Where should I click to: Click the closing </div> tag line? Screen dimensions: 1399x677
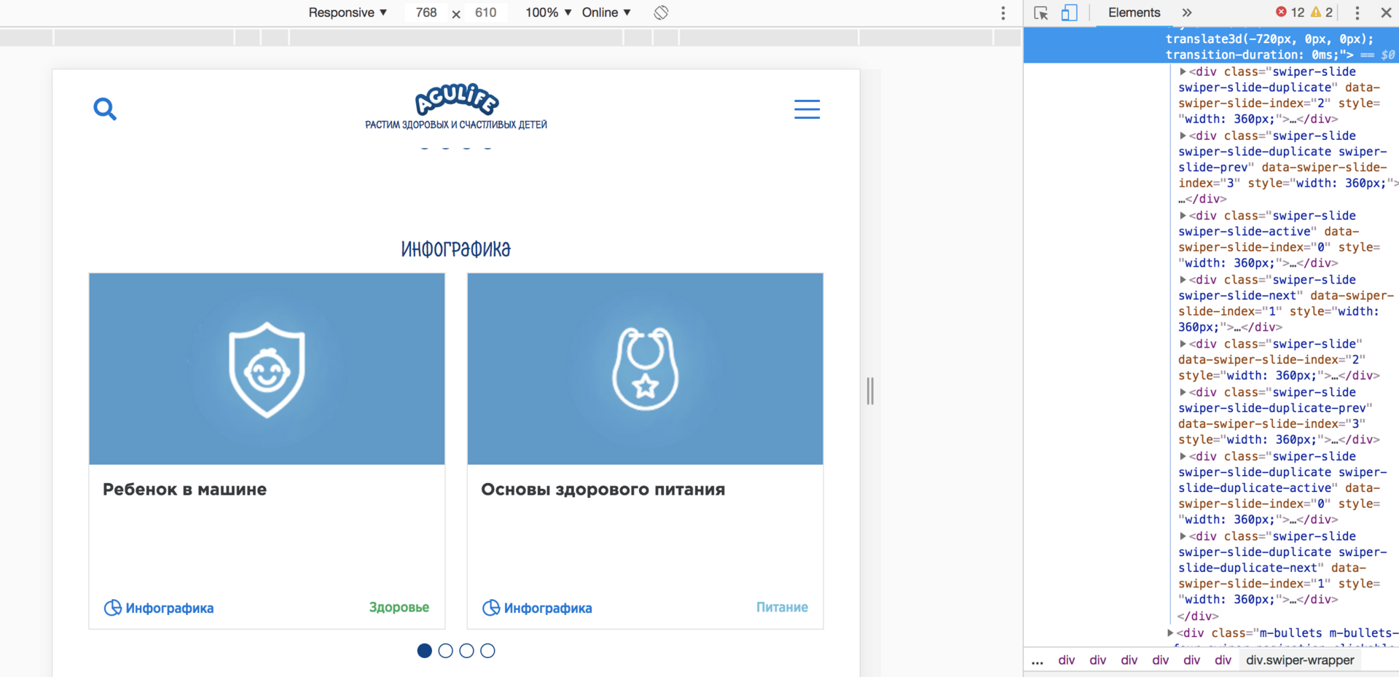coord(1198,616)
